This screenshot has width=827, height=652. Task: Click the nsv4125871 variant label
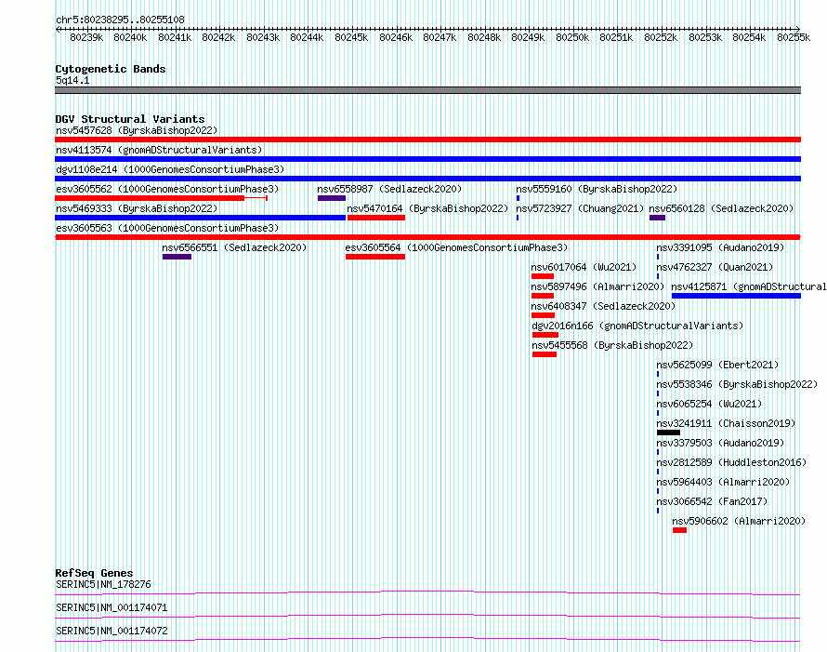point(749,286)
